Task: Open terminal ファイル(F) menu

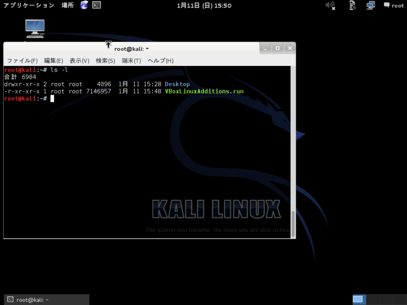Action: pos(22,60)
